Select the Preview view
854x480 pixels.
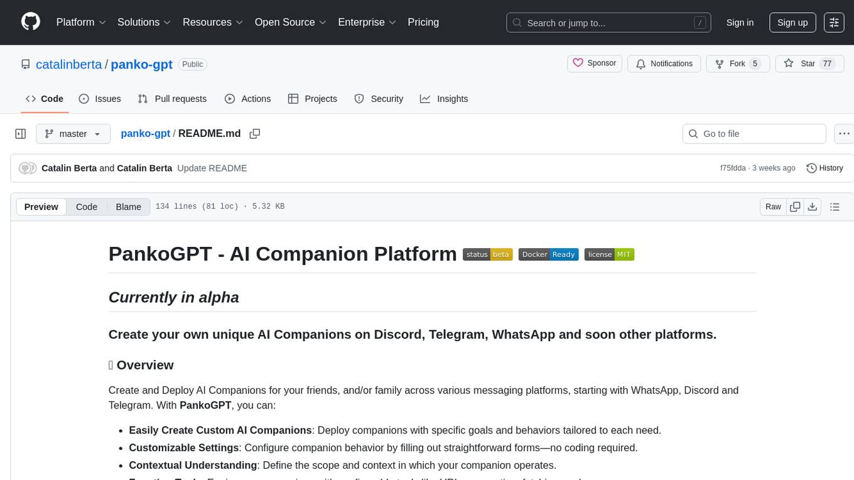41,207
